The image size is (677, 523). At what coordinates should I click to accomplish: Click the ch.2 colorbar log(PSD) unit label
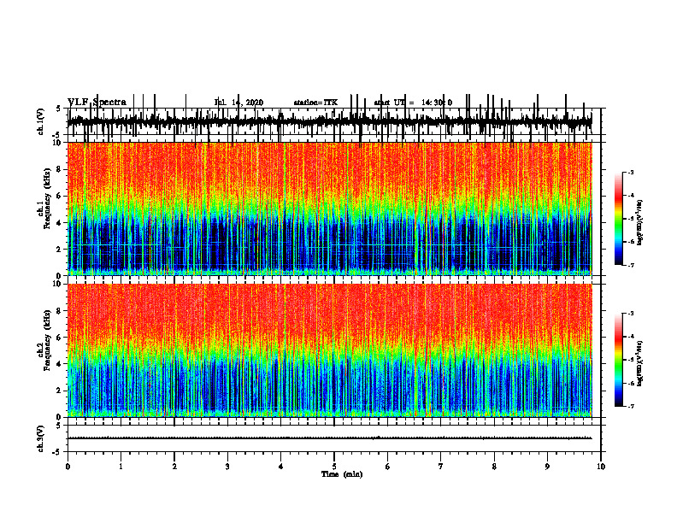click(639, 363)
